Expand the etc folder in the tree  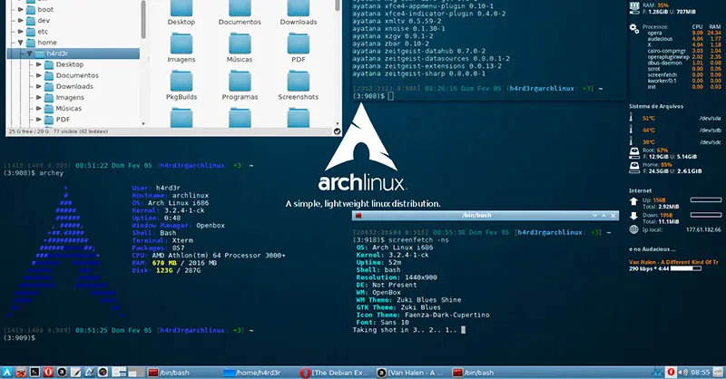pyautogui.click(x=20, y=32)
